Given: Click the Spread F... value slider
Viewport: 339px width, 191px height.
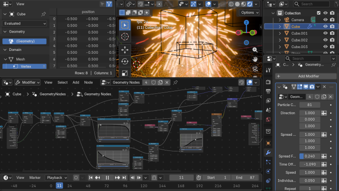Looking at the screenshot, I should (x=309, y=157).
